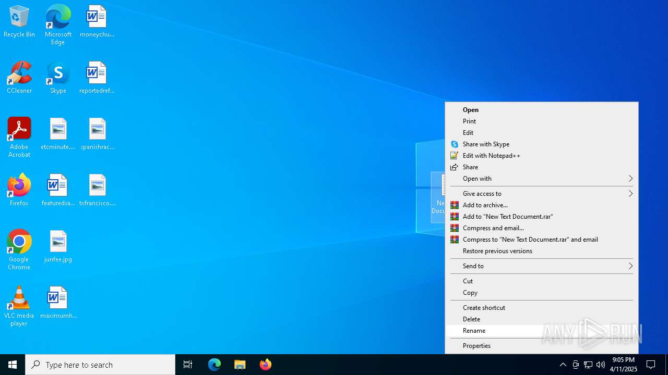Open the clock showing 9:05 PM
Image resolution: width=668 pixels, height=375 pixels.
624,365
